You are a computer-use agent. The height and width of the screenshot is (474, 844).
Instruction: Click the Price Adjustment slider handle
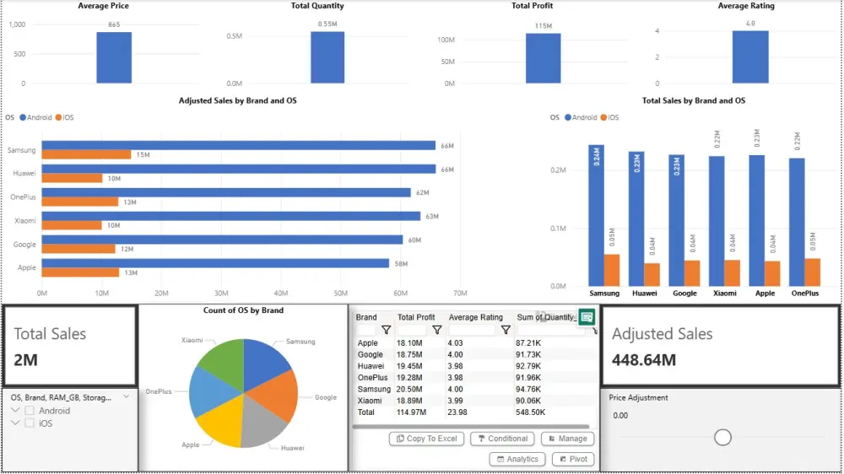[722, 438]
